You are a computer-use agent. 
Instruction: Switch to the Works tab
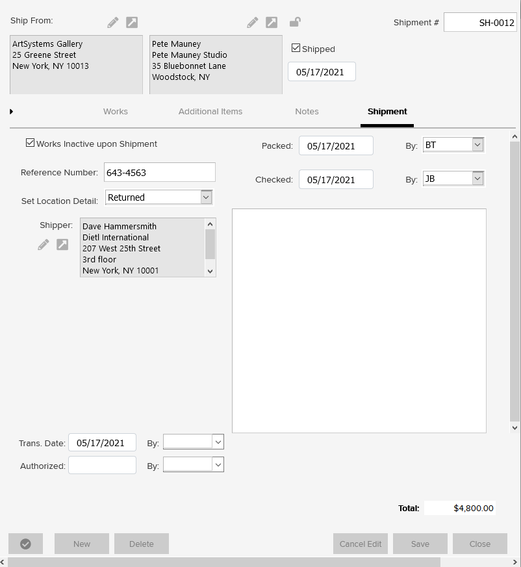(x=115, y=112)
